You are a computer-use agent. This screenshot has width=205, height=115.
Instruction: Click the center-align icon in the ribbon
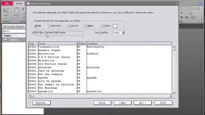pyautogui.click(x=182, y=17)
